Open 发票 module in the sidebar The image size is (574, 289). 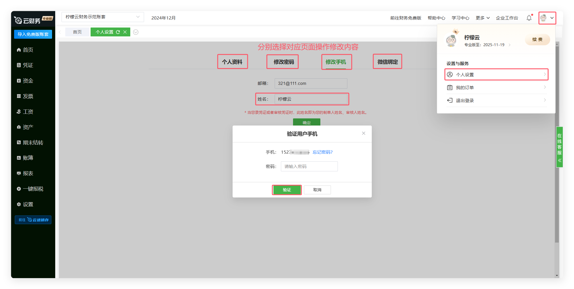pos(28,96)
